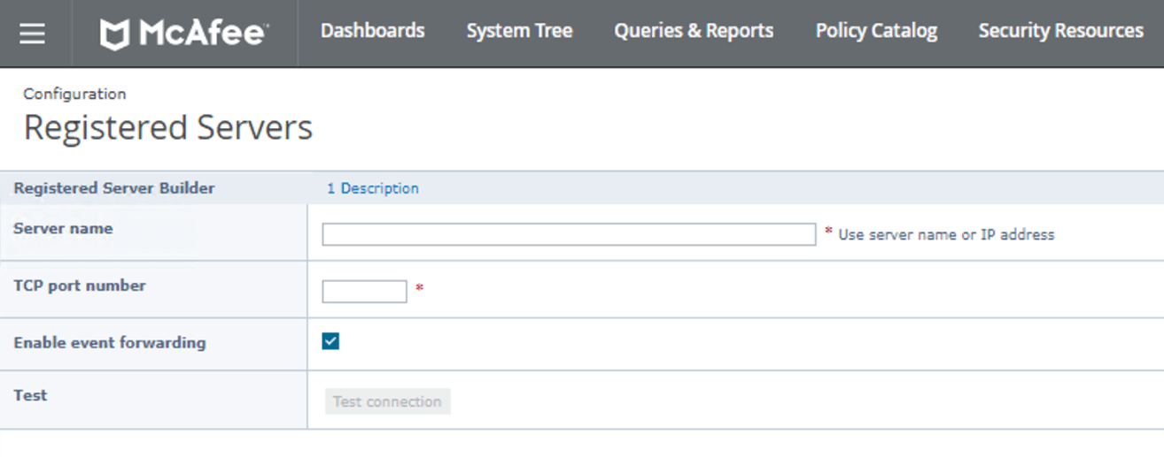Screen dimensions: 1164x457
Task: Select the 1 Description wizard step
Action: coord(373,188)
